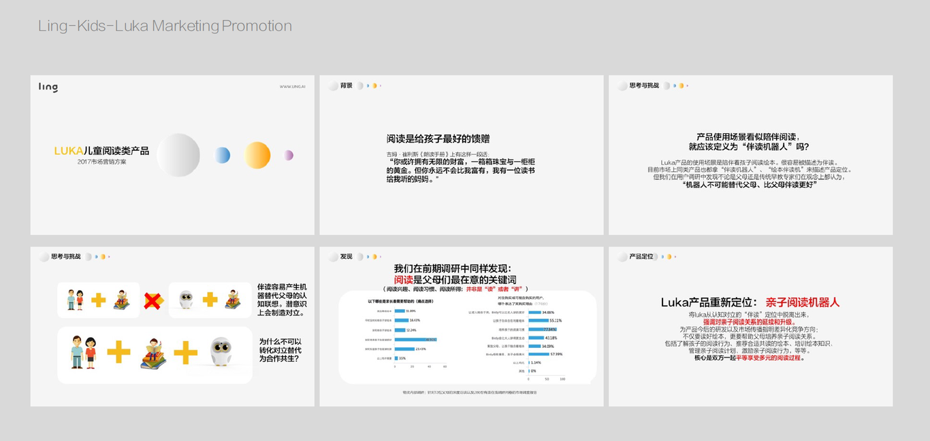Viewport: 930px width, 441px height.
Task: Open the 产品定位 slide
Action: (x=751, y=327)
